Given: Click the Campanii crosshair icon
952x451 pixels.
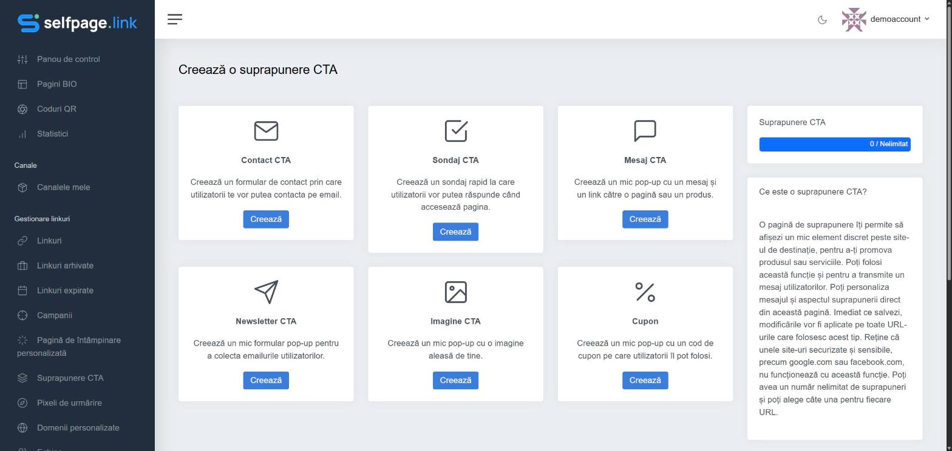Looking at the screenshot, I should 22,315.
